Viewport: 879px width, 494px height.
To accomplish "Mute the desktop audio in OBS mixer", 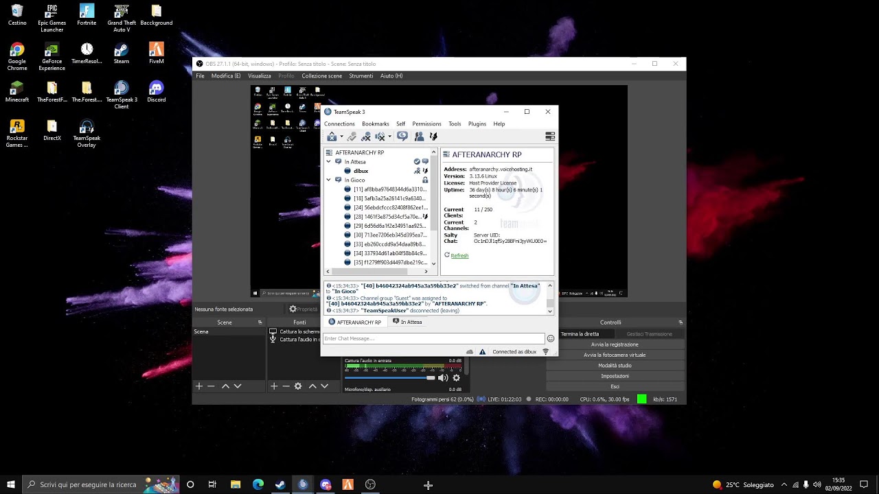I will click(443, 378).
